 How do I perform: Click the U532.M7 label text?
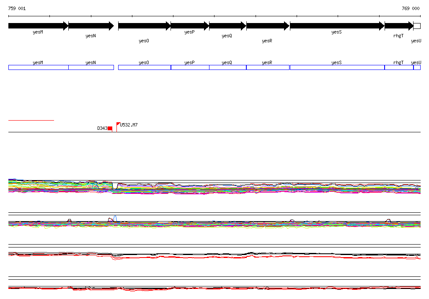[x=129, y=125]
